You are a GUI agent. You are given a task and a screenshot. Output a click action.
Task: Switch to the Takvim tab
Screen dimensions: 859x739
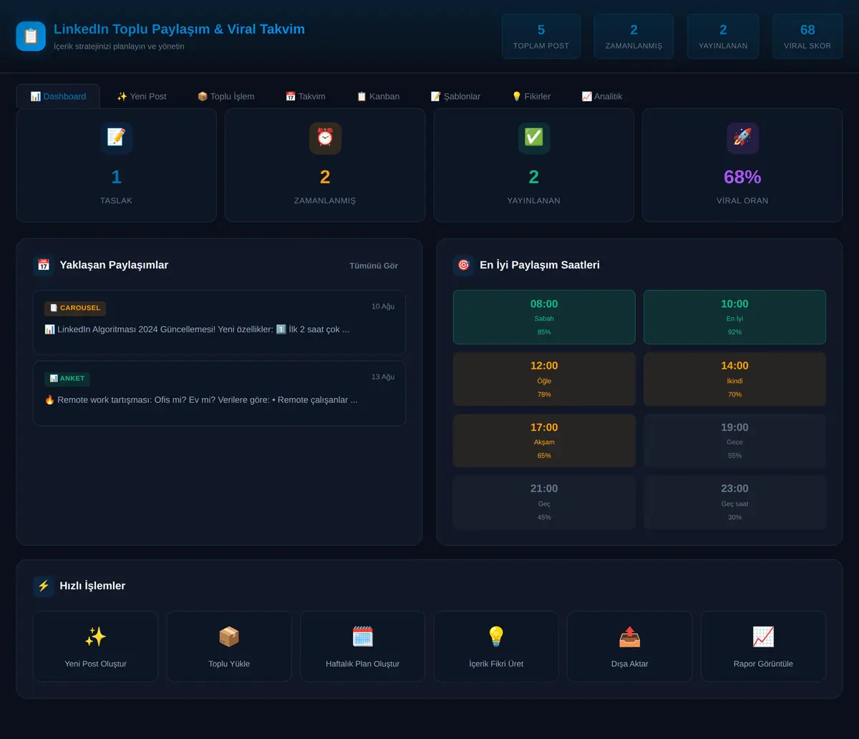pyautogui.click(x=306, y=96)
